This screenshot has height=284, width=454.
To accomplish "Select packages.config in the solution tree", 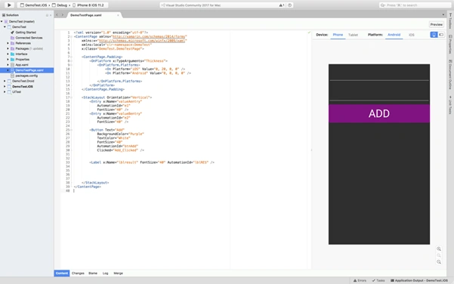I will [x=26, y=76].
